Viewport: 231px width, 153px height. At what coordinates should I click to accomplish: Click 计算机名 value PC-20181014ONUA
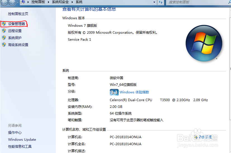point(125,137)
